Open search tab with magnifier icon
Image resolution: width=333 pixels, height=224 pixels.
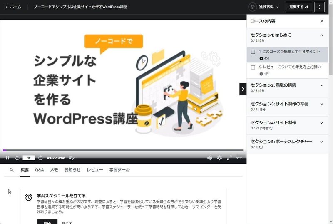tap(12, 170)
